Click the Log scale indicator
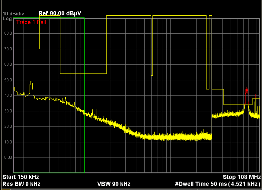The image size is (262, 190). [x=5, y=18]
